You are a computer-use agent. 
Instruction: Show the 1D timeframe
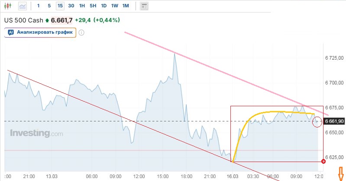tap(104, 6)
